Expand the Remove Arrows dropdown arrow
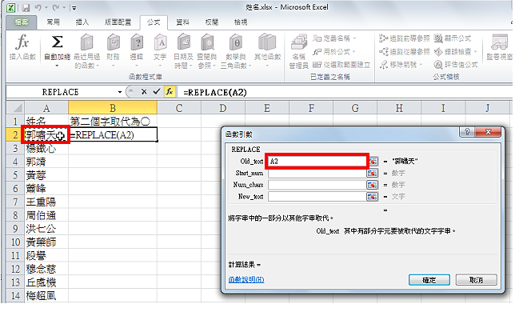This screenshot has width=519, height=316. coord(421,65)
